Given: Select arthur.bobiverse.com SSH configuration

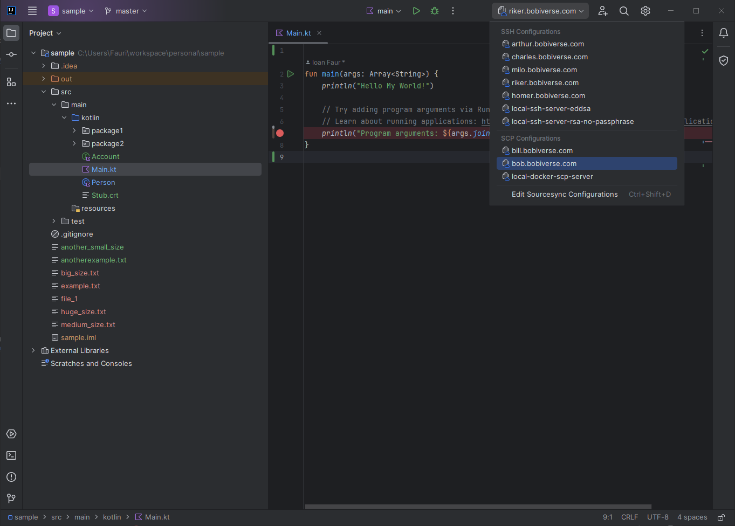Looking at the screenshot, I should [587, 44].
